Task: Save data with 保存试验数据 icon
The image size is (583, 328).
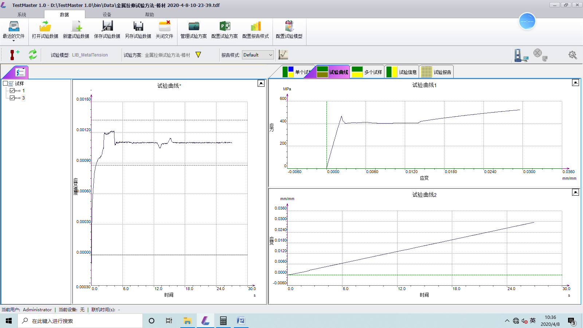Action: 107,27
